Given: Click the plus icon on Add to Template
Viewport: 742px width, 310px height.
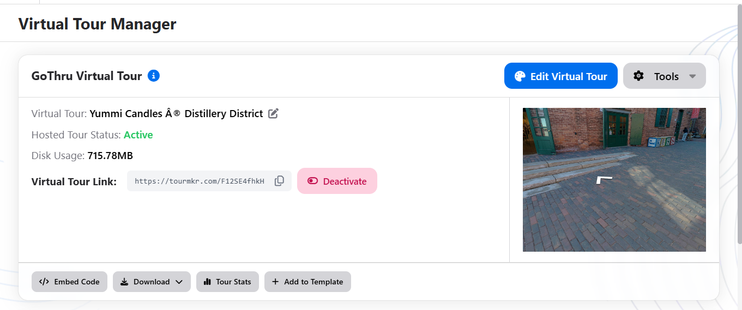Looking at the screenshot, I should [x=275, y=282].
